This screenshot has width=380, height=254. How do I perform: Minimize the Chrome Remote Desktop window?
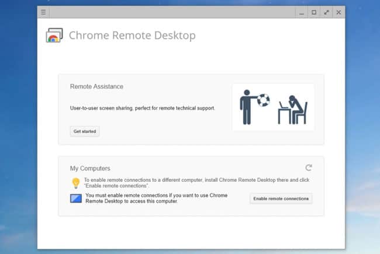coord(301,12)
